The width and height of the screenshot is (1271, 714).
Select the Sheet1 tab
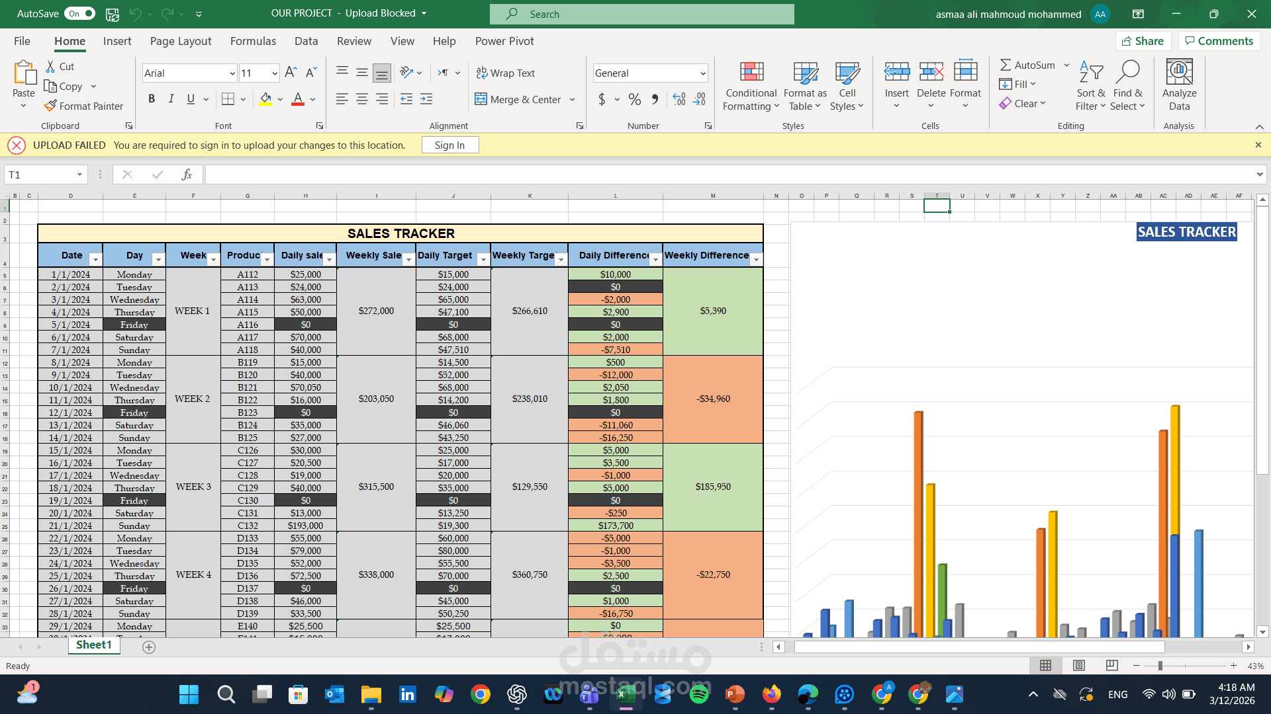(x=94, y=645)
